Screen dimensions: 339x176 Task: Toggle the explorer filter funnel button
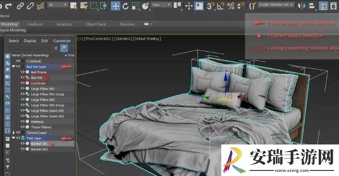click(64, 48)
